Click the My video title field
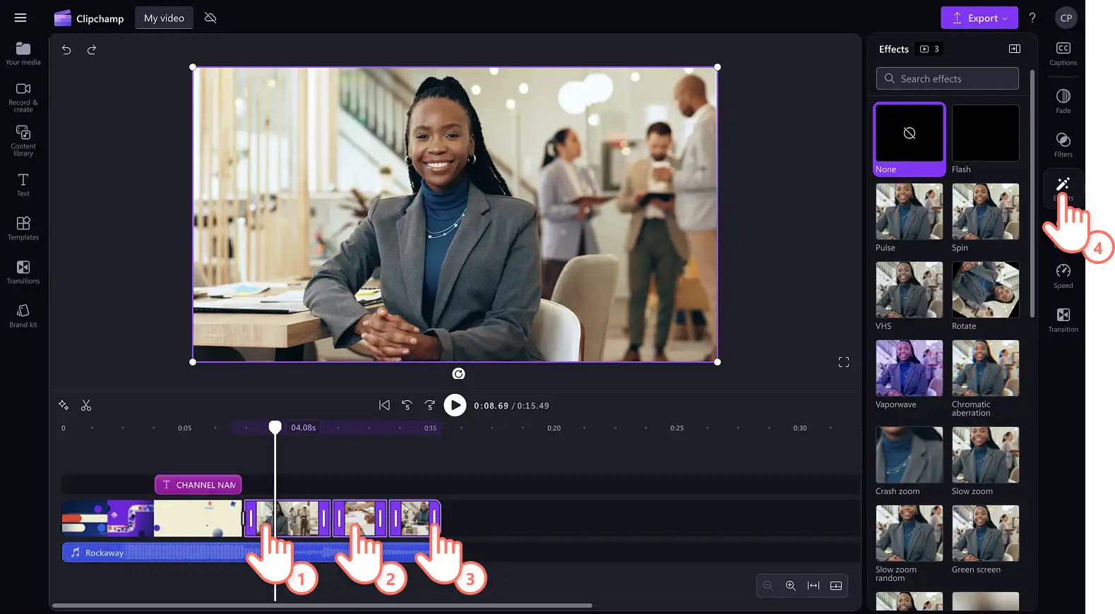This screenshot has width=1115, height=614. [164, 18]
